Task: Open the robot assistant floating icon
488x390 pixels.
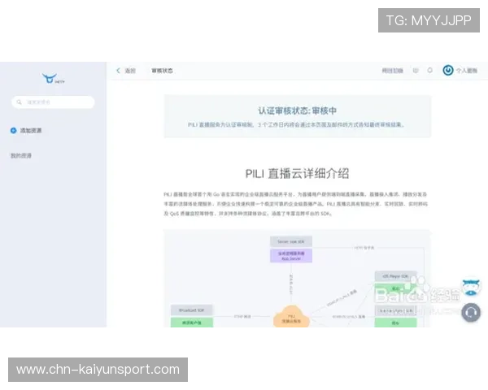Action: 471,286
